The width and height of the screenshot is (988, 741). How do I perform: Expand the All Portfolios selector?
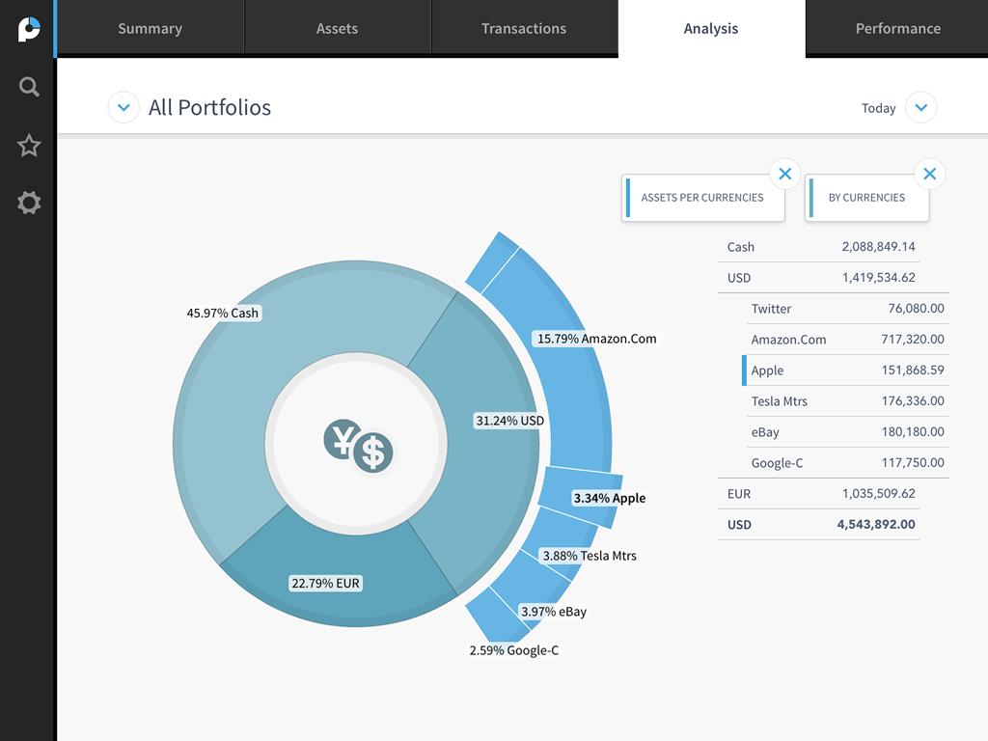point(123,107)
